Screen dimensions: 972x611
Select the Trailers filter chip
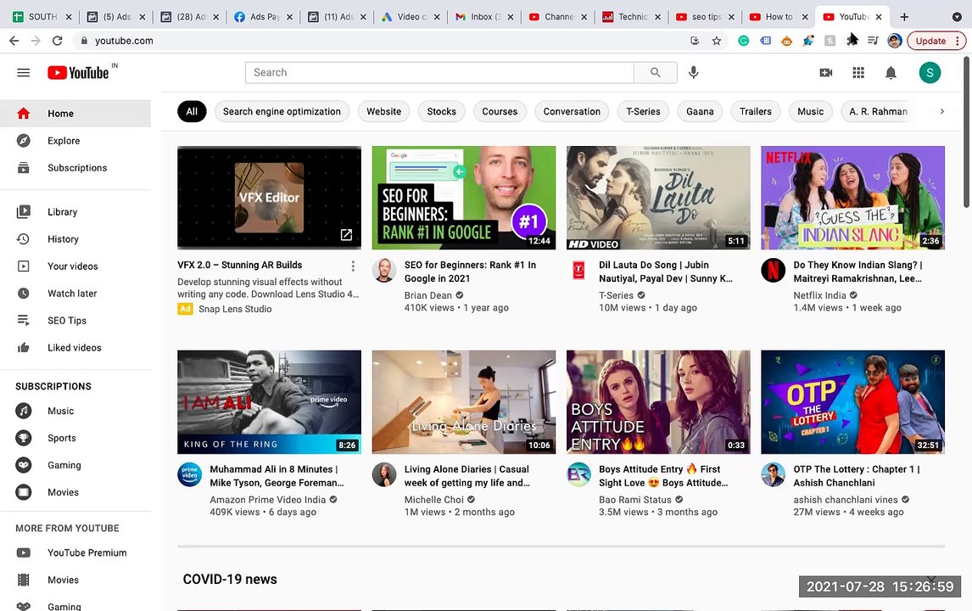point(756,112)
